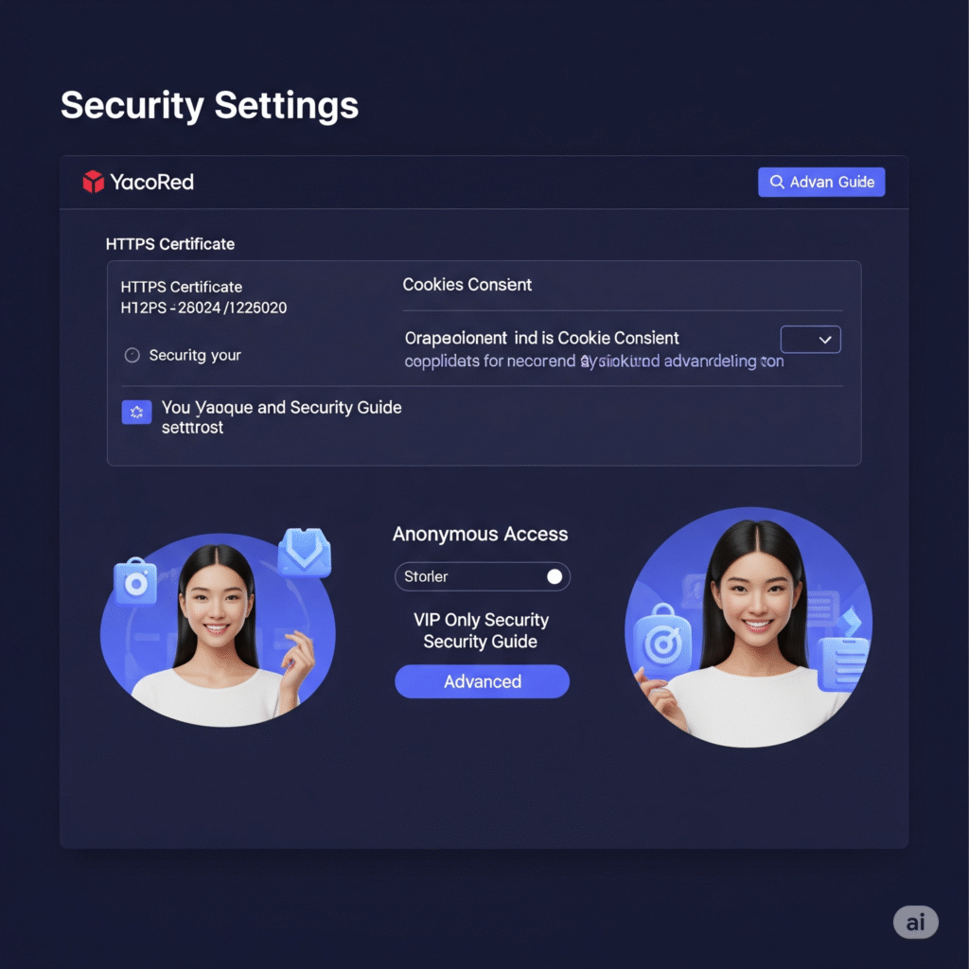This screenshot has width=969, height=969.
Task: Click the red YacoRed cube logo
Action: click(94, 182)
